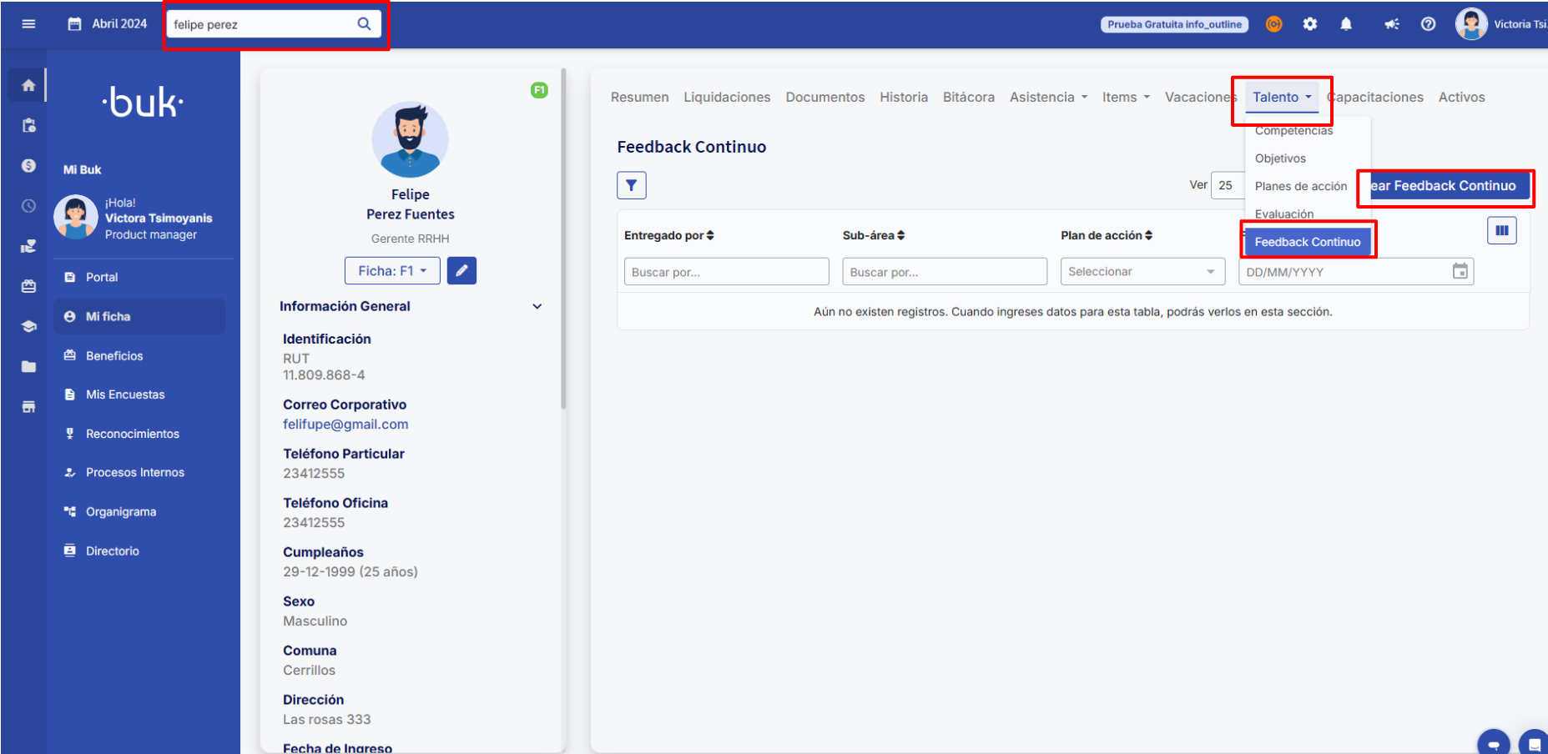Click the graduation cap icon in left rail

tap(28, 326)
